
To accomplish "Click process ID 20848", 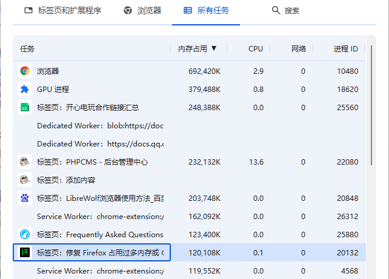I will coord(348,199).
